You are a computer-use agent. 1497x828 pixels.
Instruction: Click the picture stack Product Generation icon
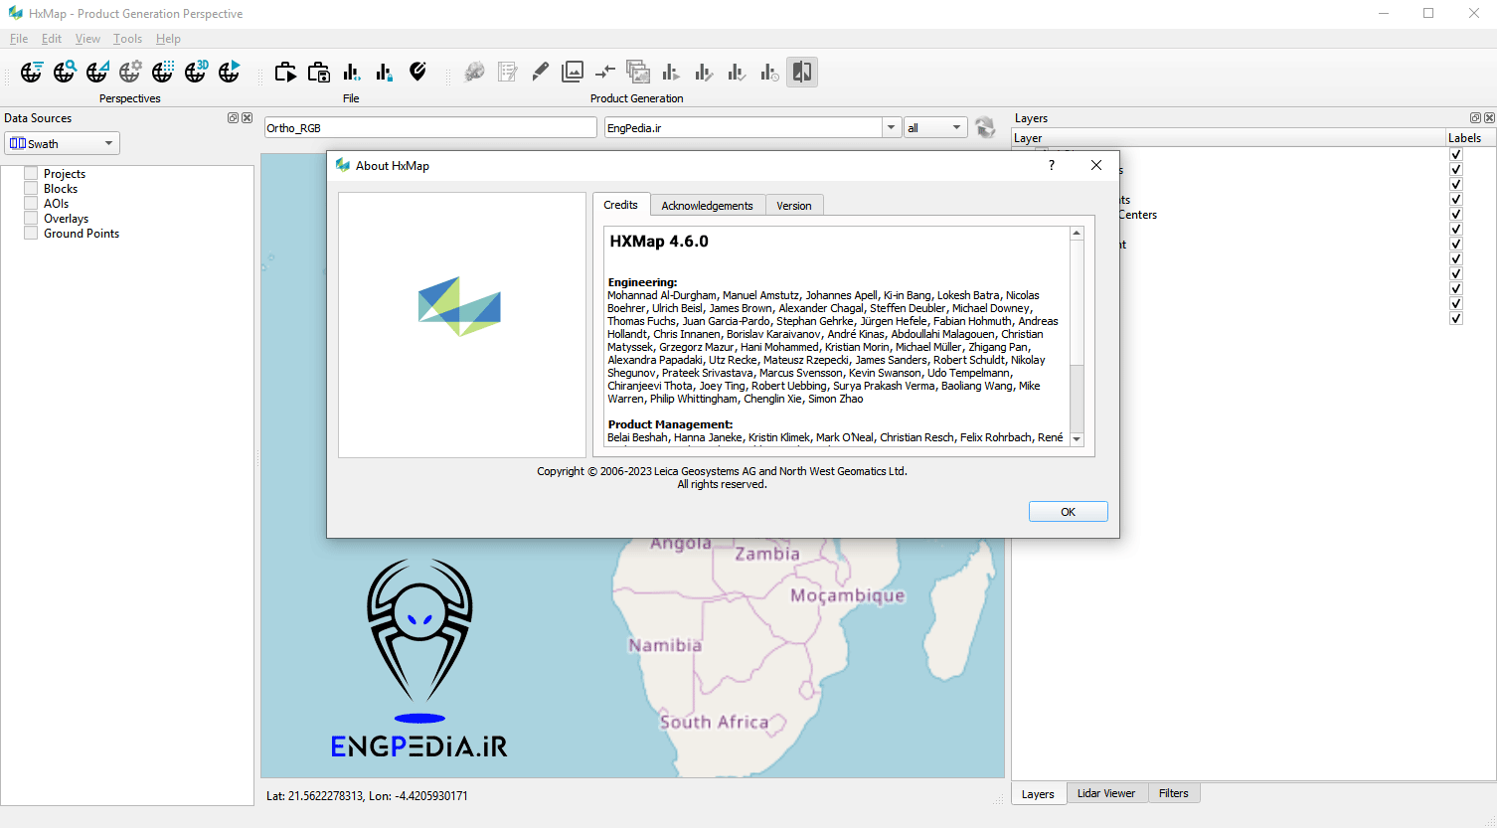pyautogui.click(x=573, y=72)
